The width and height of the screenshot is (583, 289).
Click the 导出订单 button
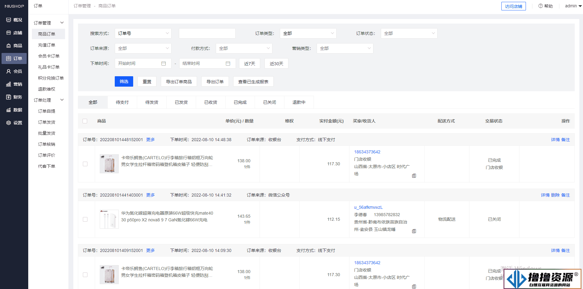215,81
